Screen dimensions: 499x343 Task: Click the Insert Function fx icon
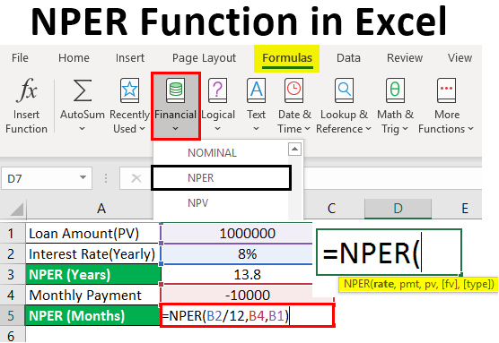27,90
